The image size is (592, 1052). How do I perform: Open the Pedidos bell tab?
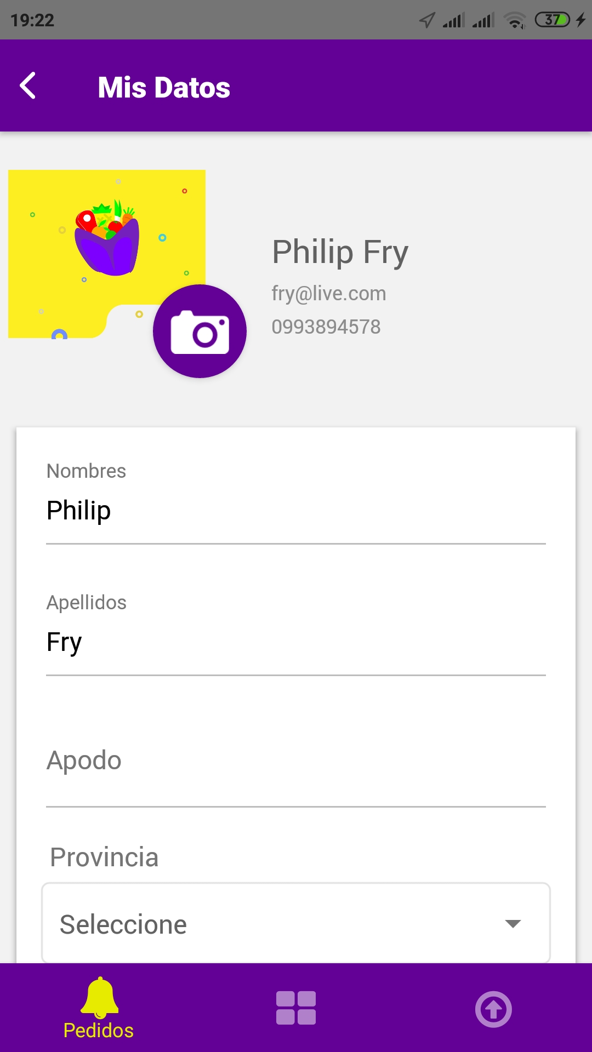click(x=99, y=1008)
